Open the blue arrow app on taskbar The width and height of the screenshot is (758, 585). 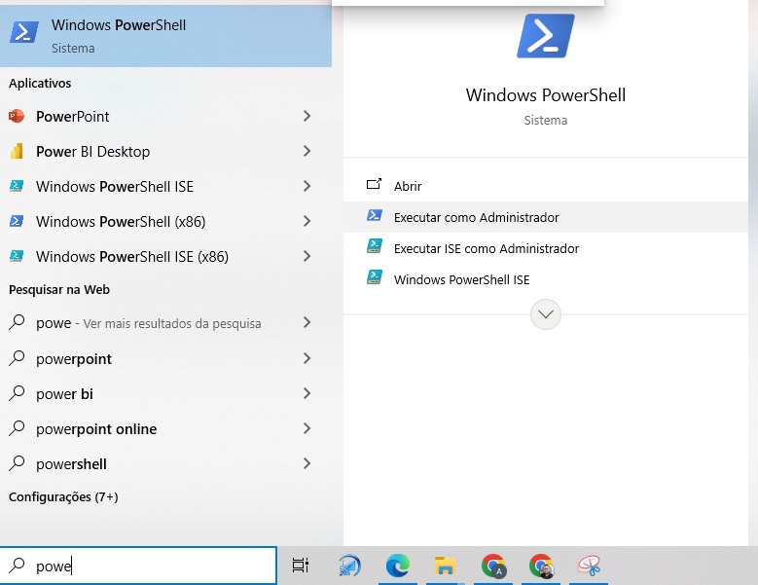pyautogui.click(x=349, y=566)
